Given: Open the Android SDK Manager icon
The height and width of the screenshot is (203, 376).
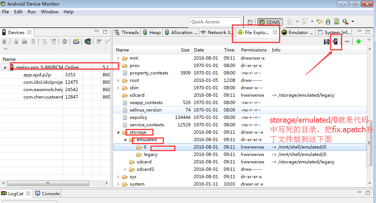Looking at the screenshot, I should (x=328, y=21).
